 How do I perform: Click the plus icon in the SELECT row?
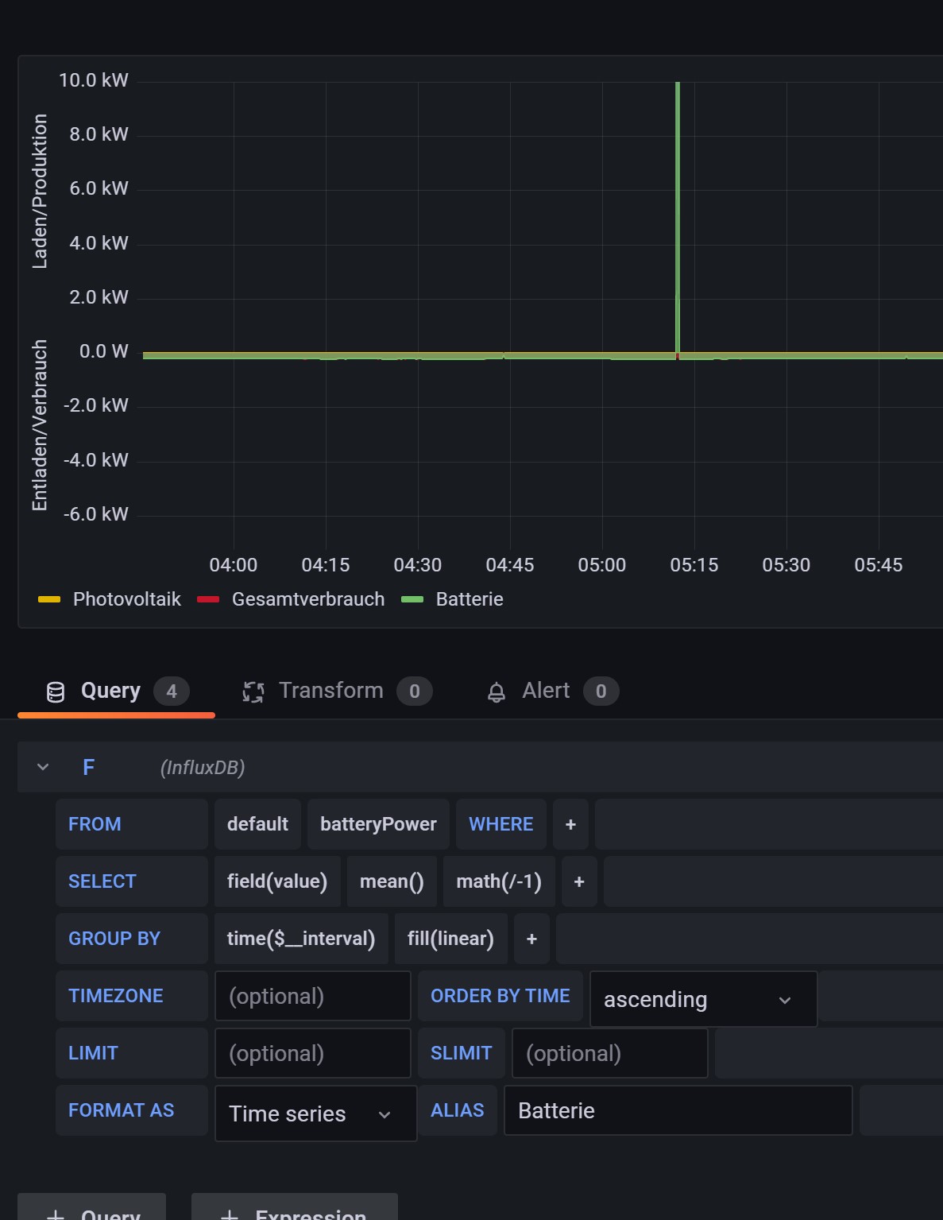coord(579,881)
